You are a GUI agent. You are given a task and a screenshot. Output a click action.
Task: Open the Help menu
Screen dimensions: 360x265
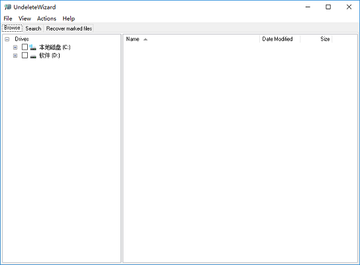[x=69, y=19]
